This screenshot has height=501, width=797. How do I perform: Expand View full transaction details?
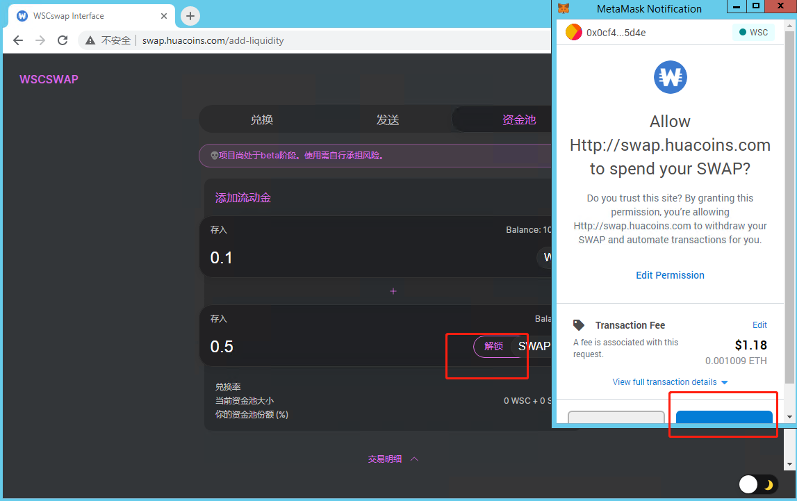pyautogui.click(x=670, y=381)
